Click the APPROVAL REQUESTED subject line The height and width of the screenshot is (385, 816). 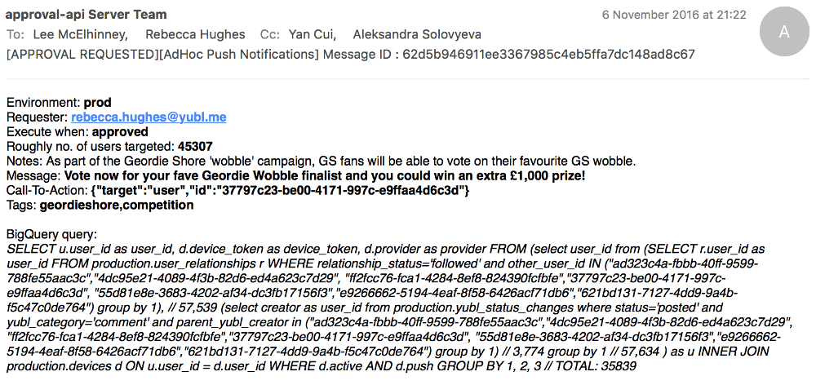tap(162, 54)
